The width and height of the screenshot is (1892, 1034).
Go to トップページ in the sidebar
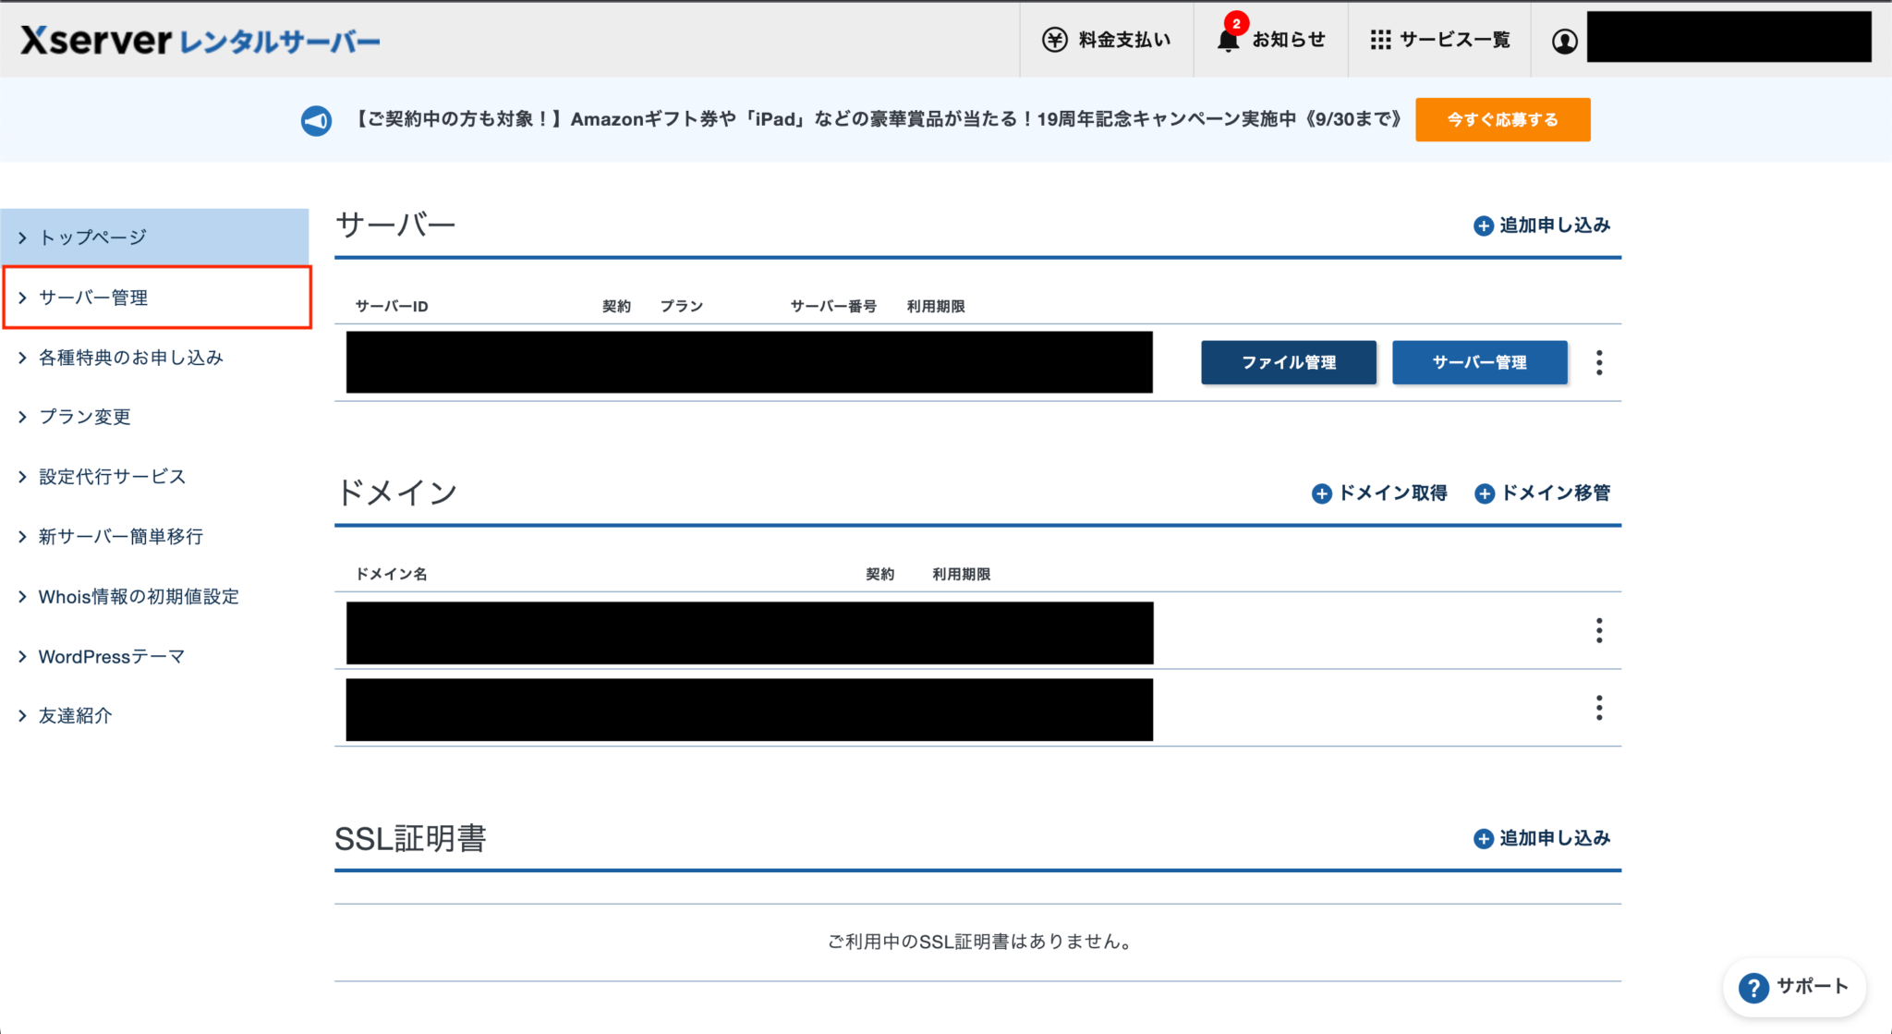point(91,237)
